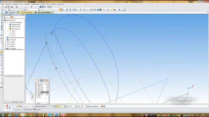Open Skype from the taskbar
Image resolution: width=209 pixels, height=117 pixels.
50,115
